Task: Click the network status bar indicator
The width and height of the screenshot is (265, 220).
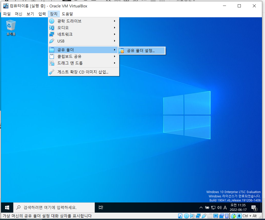Action: coord(198,216)
